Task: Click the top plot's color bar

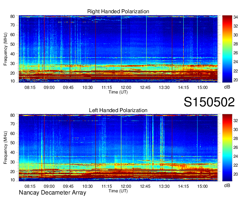Action: click(x=227, y=49)
